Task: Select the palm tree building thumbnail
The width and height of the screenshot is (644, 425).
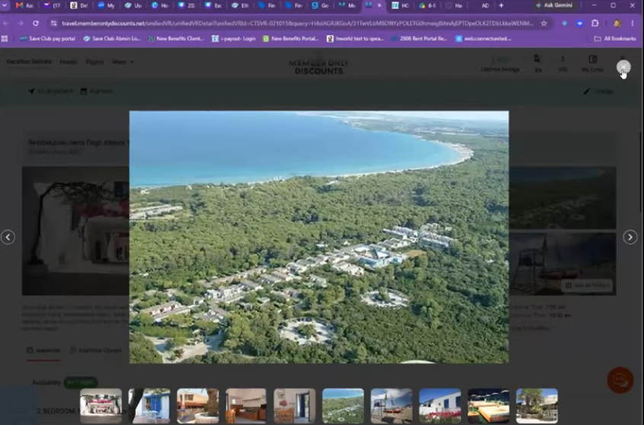Action: point(537,406)
